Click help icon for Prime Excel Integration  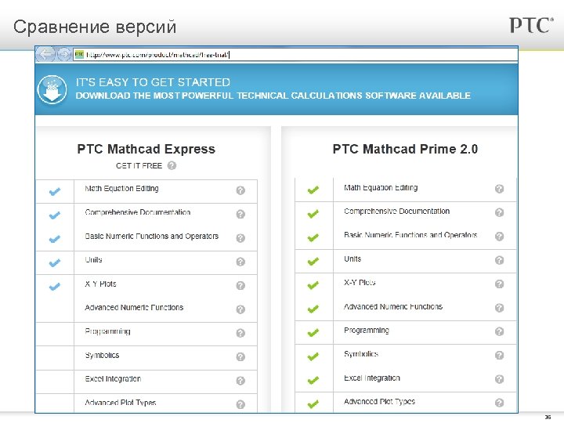[499, 379]
